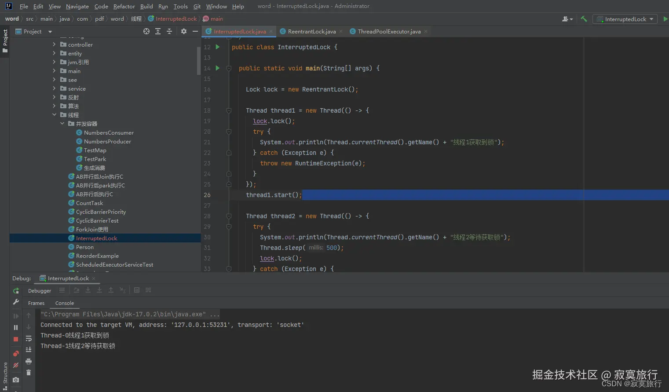669x392 pixels.
Task: Toggle scroll to end of console
Action: [x=29, y=350]
